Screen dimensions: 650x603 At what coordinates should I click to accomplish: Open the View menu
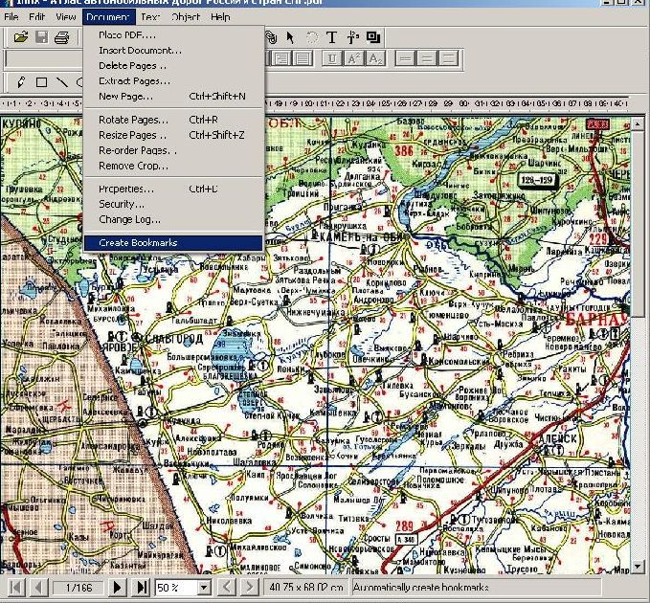pyautogui.click(x=65, y=17)
